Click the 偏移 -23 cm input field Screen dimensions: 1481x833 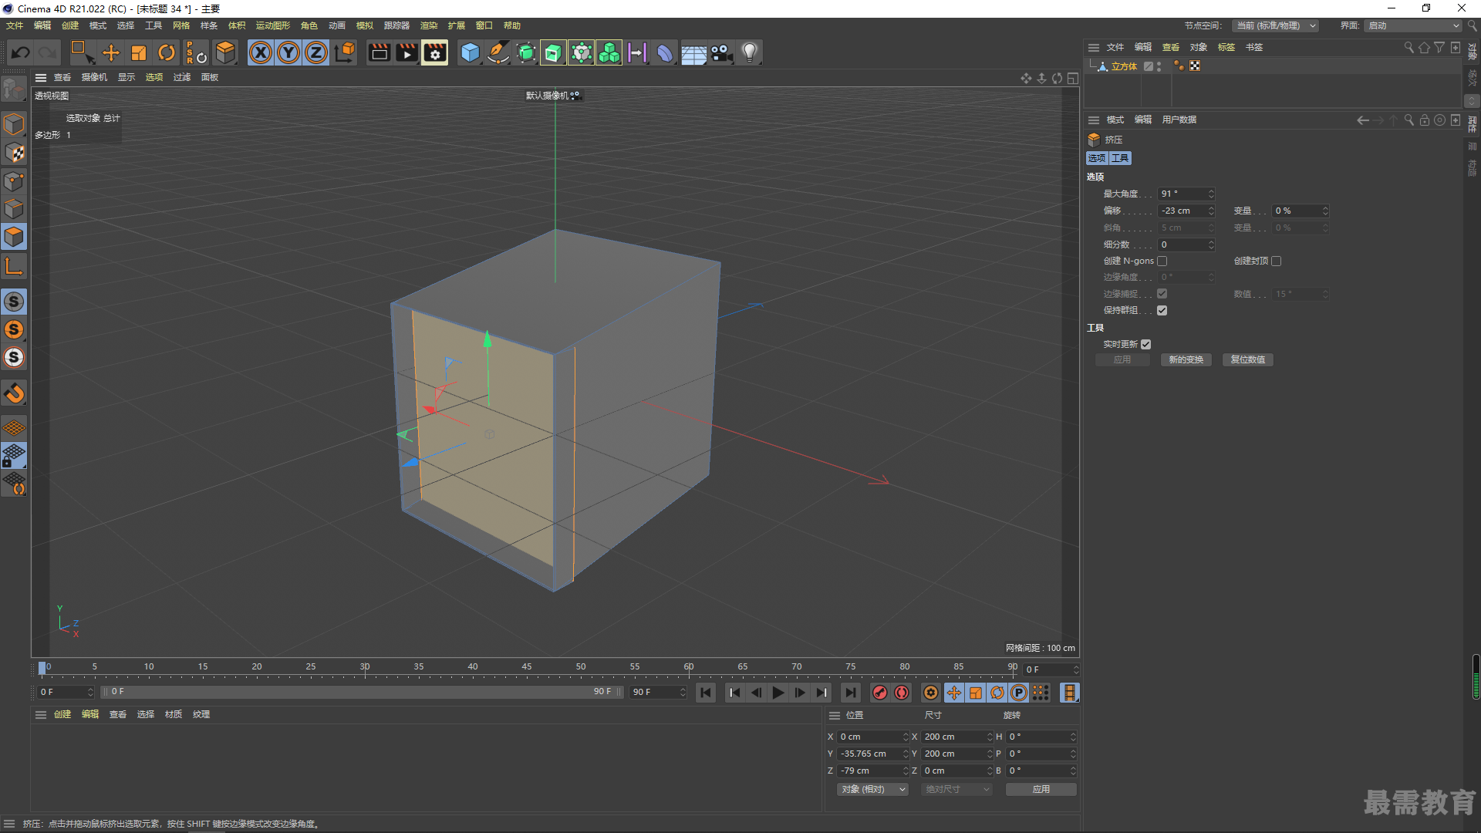click(1182, 211)
